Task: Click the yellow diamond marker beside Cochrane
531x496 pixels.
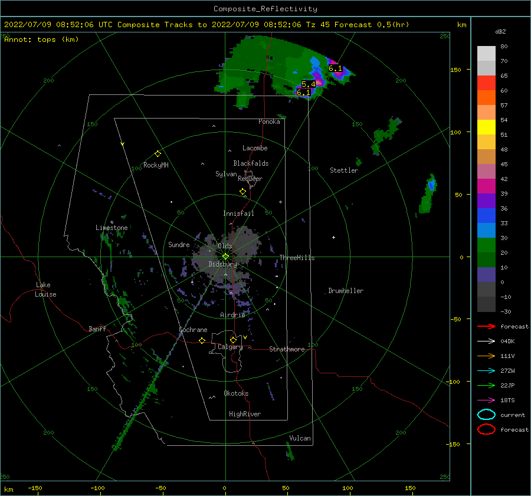Action: click(x=202, y=340)
